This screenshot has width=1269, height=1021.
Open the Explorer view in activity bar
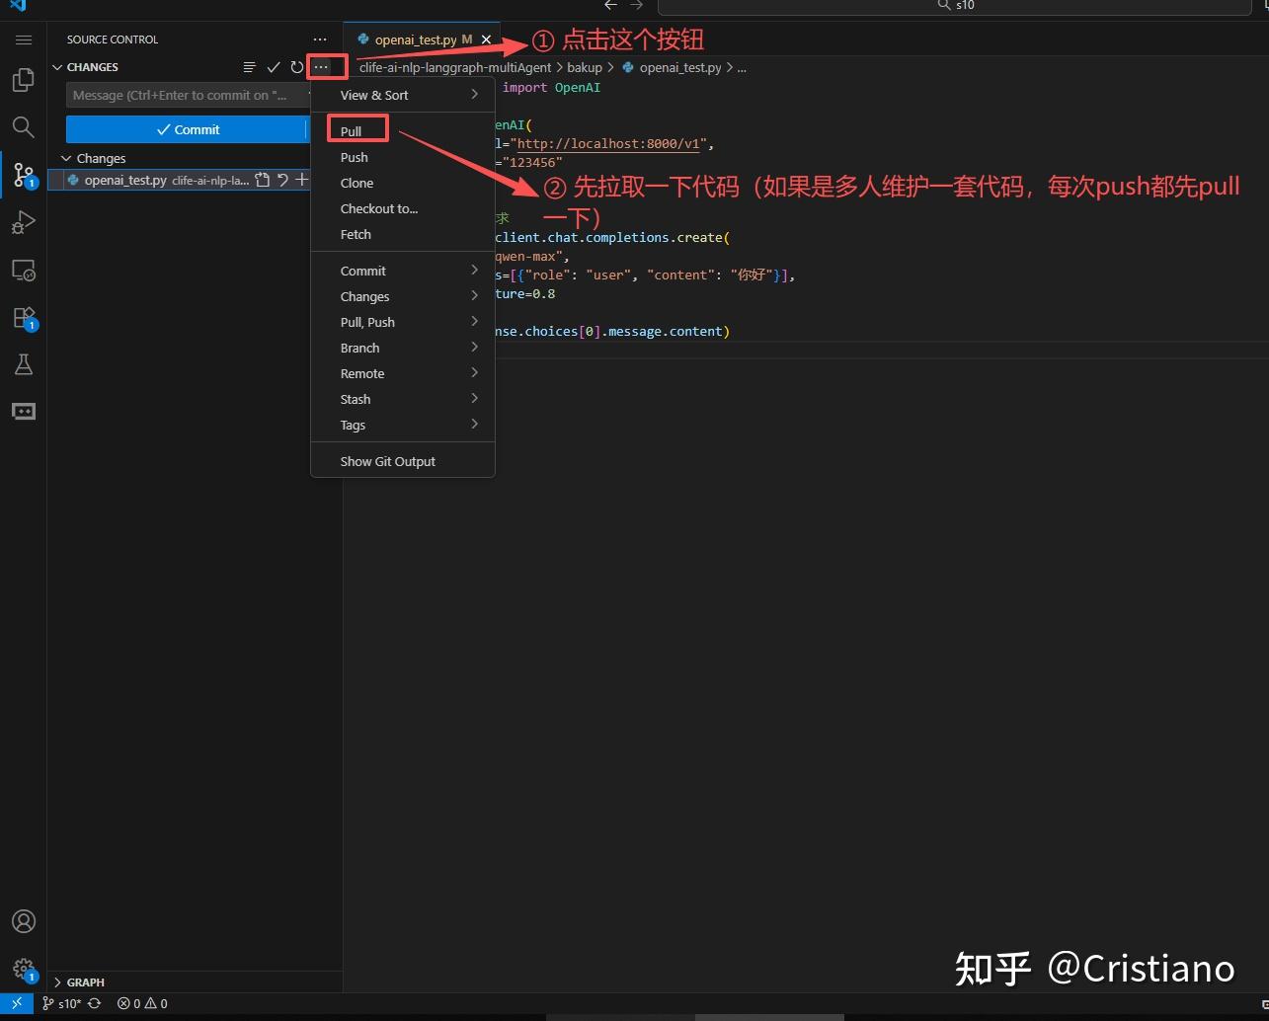[23, 80]
